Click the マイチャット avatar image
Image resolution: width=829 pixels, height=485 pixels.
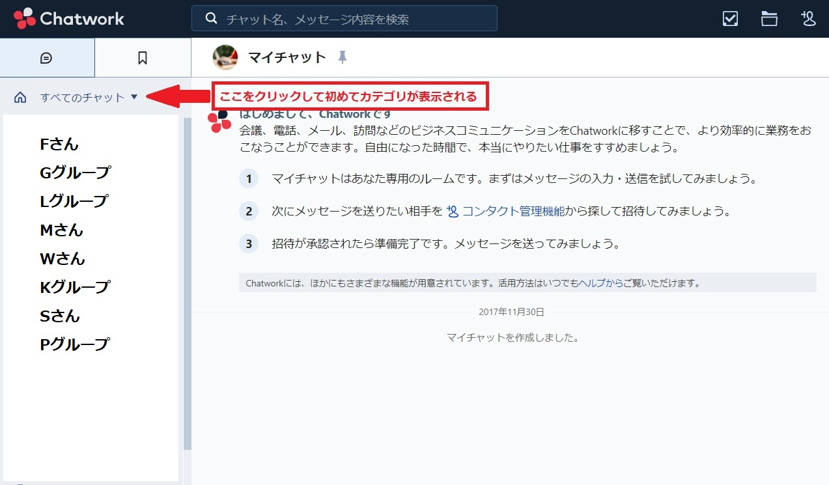coord(225,57)
